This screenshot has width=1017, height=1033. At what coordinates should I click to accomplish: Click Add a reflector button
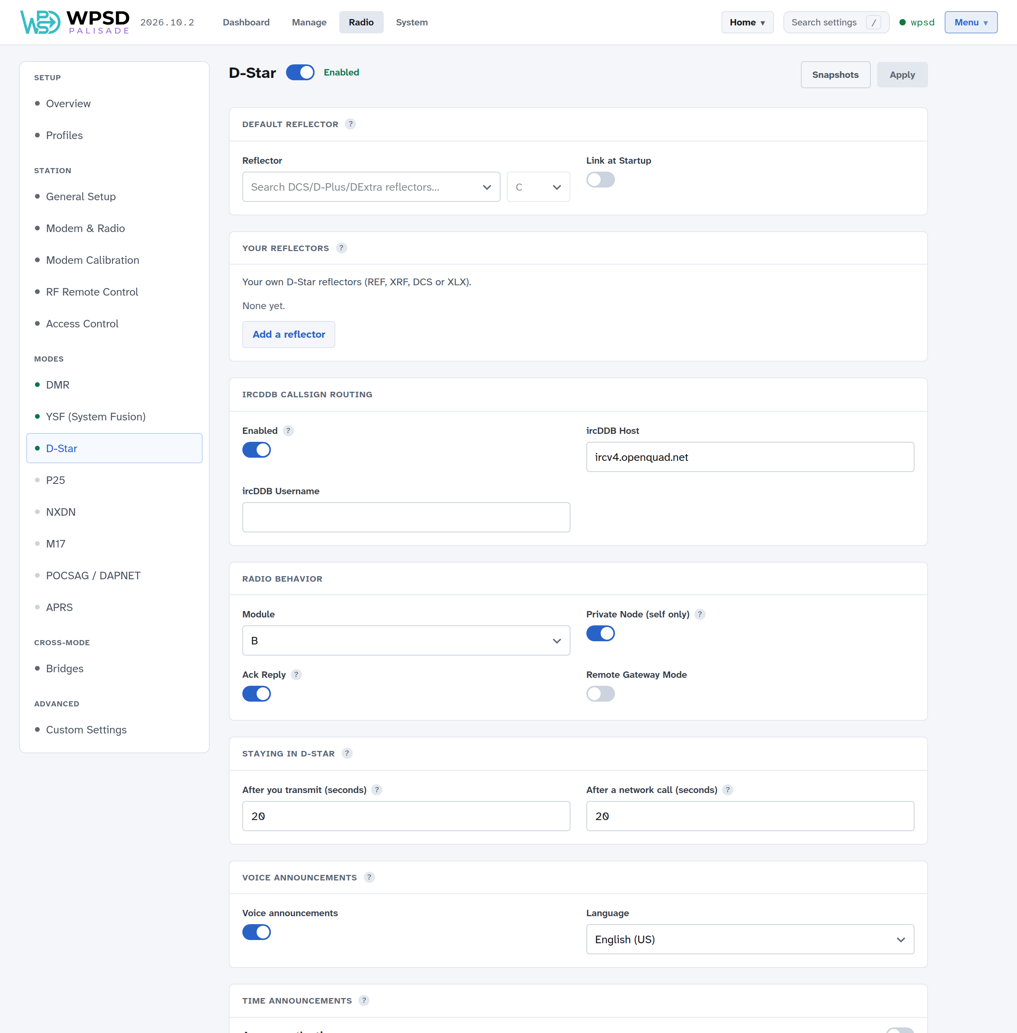click(x=288, y=335)
